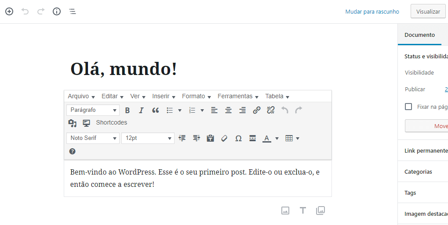The height and width of the screenshot is (225, 448).
Task: Check the Fixar na página checkbox
Action: click(408, 107)
